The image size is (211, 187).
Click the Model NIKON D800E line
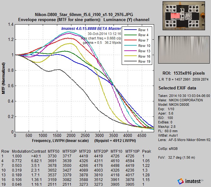174,105
